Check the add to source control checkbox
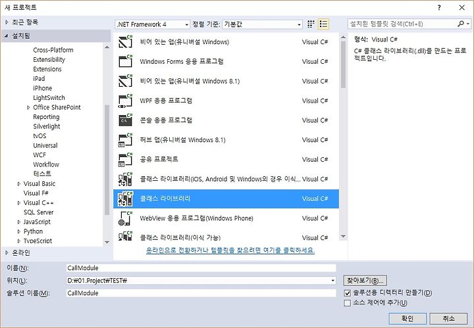Image resolution: width=474 pixels, height=328 pixels. [348, 302]
